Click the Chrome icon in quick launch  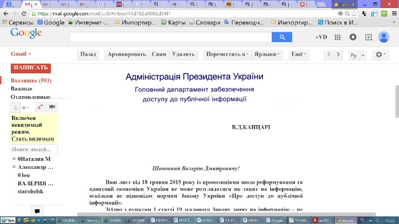click(32, 220)
